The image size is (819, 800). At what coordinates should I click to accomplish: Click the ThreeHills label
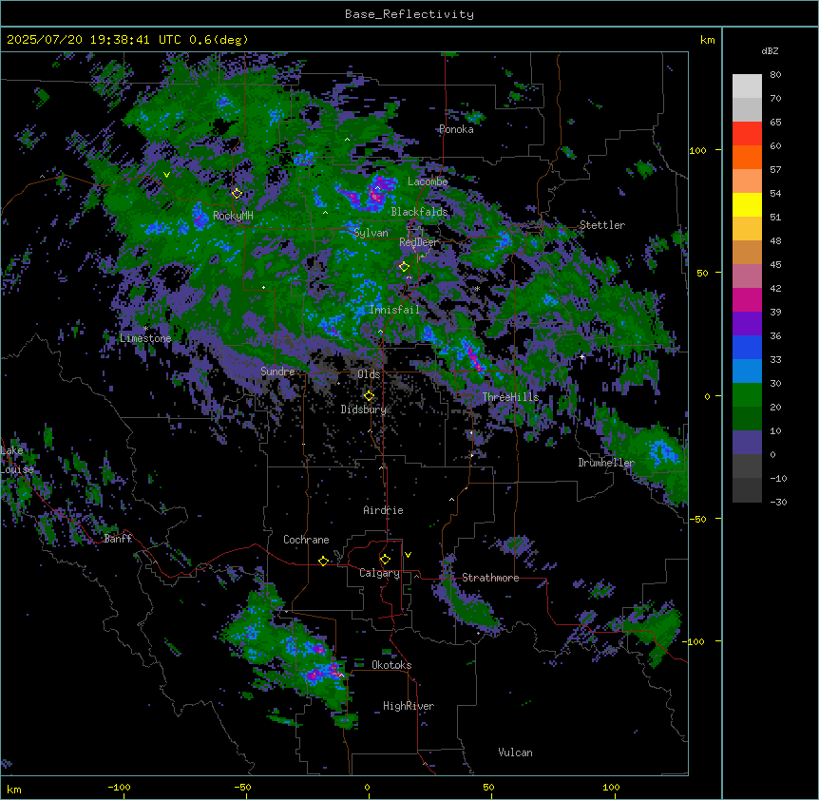pyautogui.click(x=510, y=397)
